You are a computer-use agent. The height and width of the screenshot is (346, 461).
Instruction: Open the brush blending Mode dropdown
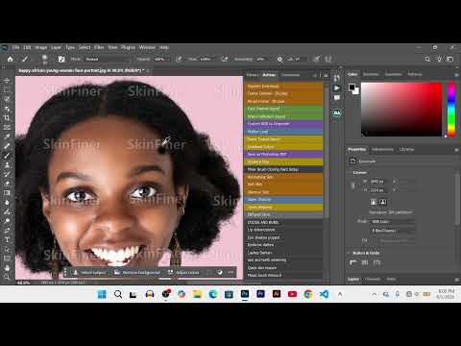(108, 59)
